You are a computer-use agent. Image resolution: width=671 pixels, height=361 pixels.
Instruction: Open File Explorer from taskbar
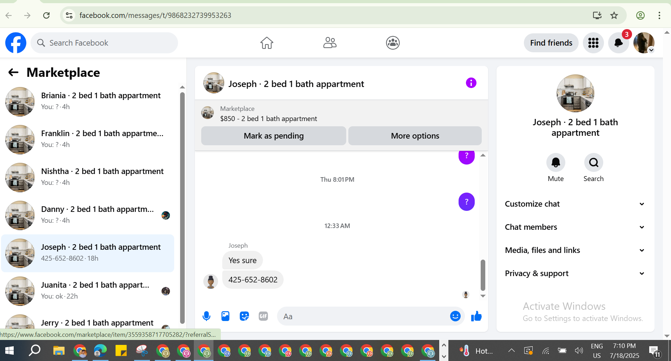click(59, 350)
